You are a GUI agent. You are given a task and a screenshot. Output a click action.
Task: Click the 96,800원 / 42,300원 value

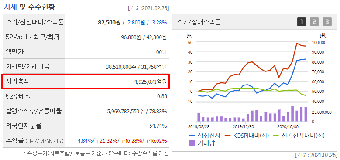pos(144,37)
